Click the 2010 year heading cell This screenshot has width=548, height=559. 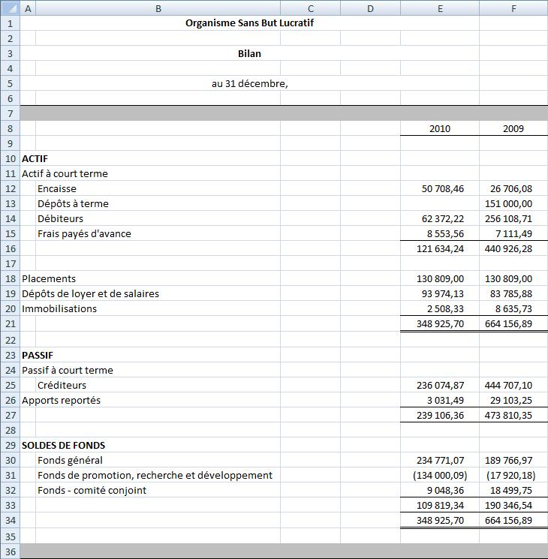click(x=439, y=128)
